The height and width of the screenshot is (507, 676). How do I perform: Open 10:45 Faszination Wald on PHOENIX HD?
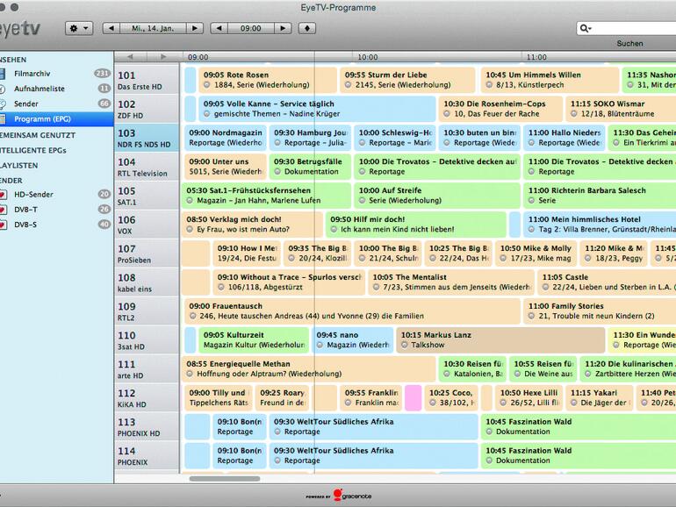click(579, 426)
